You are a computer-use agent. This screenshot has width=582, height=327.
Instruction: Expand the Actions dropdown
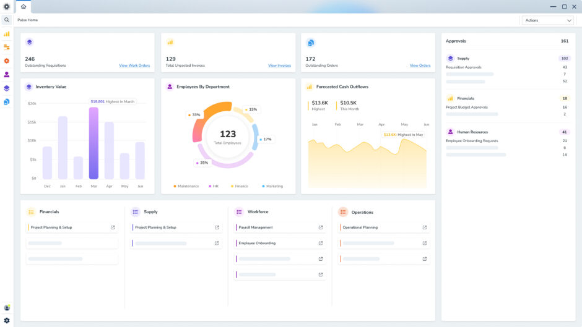click(547, 20)
